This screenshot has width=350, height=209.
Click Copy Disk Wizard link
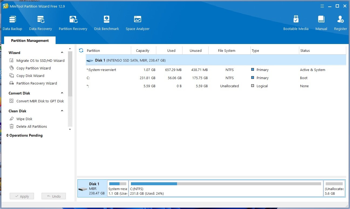click(x=30, y=76)
